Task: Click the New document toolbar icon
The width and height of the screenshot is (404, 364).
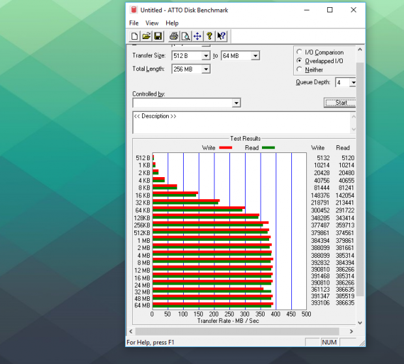Action: click(x=135, y=36)
